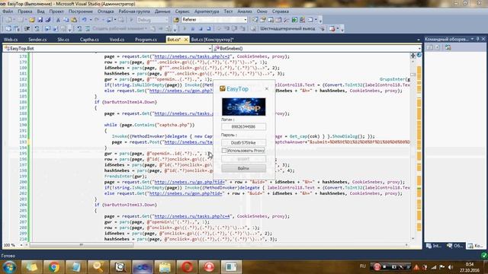Open the Сервис menu
488x274 pixels.
click(182, 11)
